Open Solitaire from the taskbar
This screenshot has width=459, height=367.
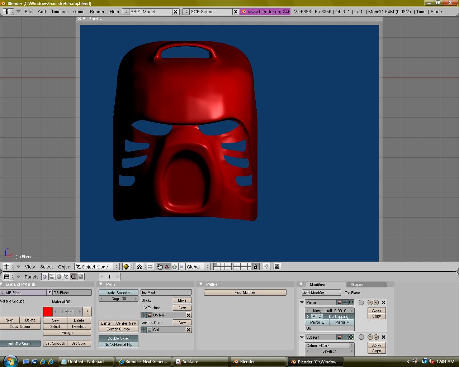point(190,362)
